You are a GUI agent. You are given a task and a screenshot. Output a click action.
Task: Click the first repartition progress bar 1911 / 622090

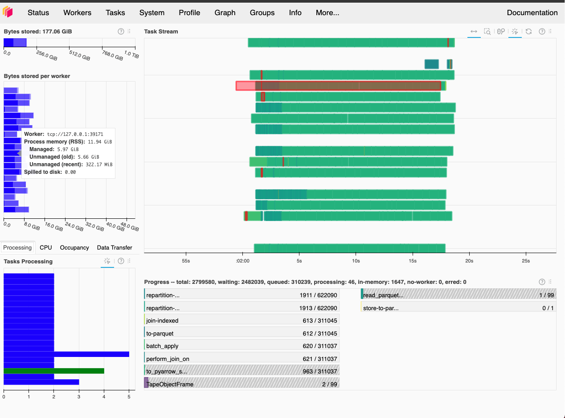242,295
